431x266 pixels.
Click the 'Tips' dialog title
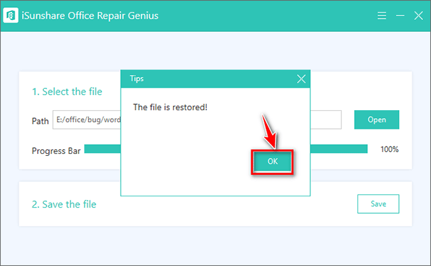[x=137, y=79]
